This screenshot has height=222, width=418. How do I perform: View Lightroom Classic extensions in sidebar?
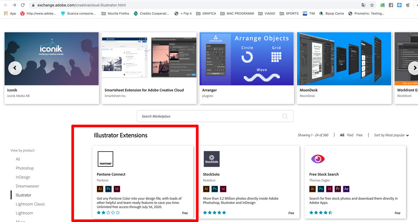(x=31, y=204)
